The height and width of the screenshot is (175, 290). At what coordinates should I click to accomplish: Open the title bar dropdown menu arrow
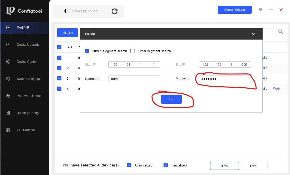[x=261, y=10]
